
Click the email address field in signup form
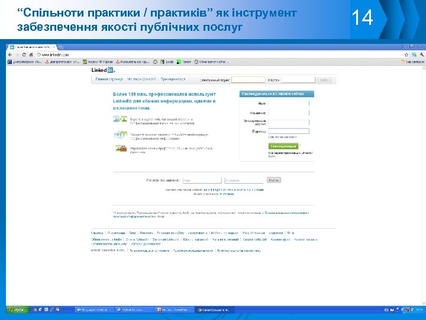point(289,123)
